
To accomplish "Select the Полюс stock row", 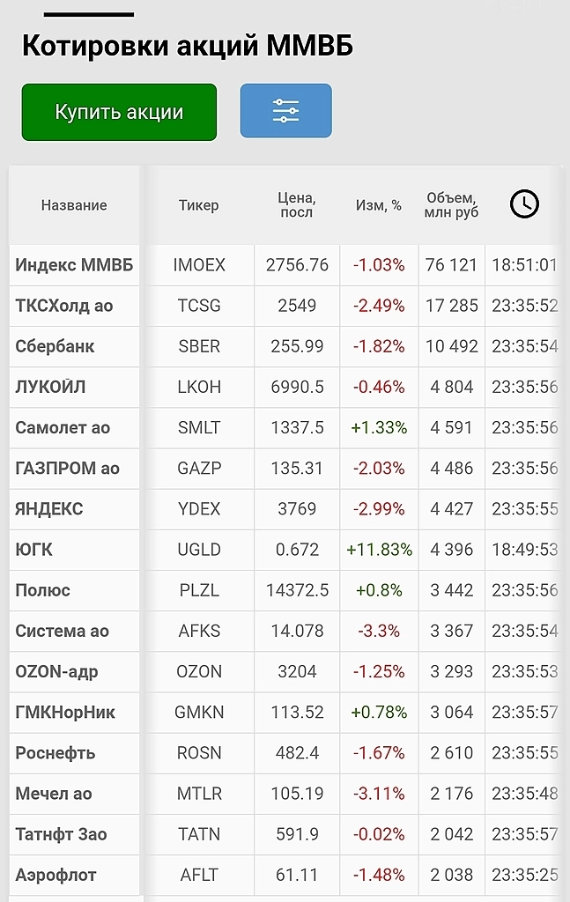I will click(42, 590).
